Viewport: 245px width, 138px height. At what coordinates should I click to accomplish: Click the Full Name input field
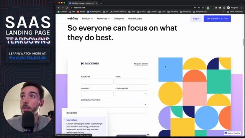click(x=97, y=82)
